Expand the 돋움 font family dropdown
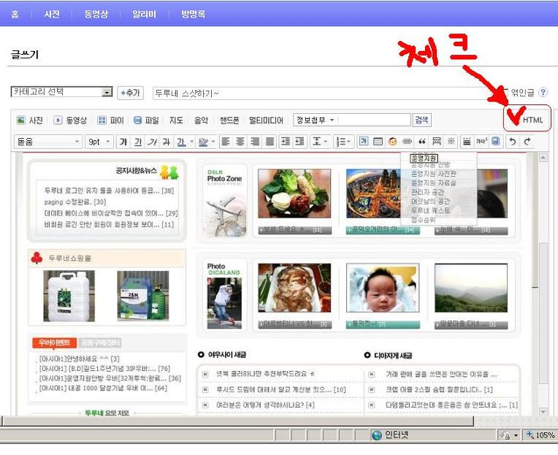The height and width of the screenshot is (455, 558). coord(47,142)
